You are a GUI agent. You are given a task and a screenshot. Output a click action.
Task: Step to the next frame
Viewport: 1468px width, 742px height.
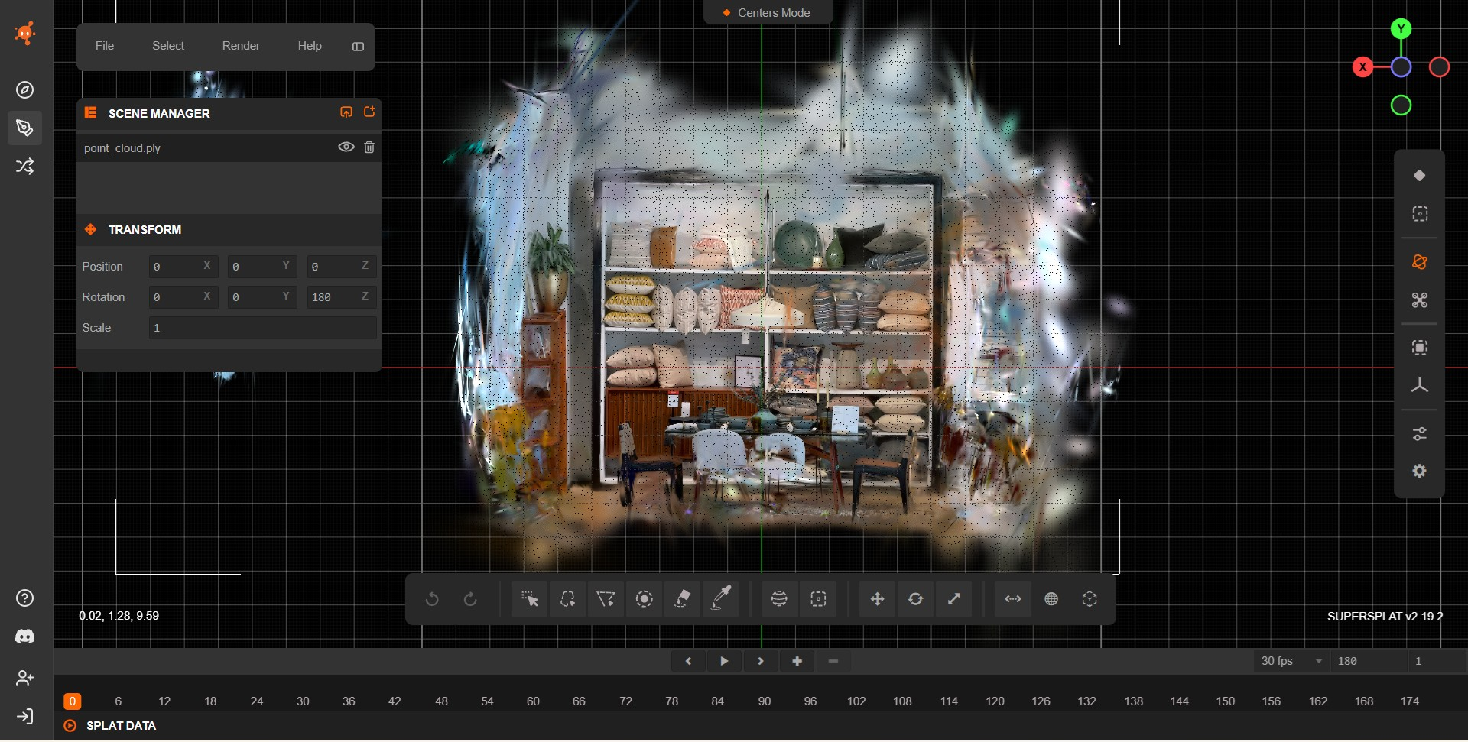[x=761, y=662]
